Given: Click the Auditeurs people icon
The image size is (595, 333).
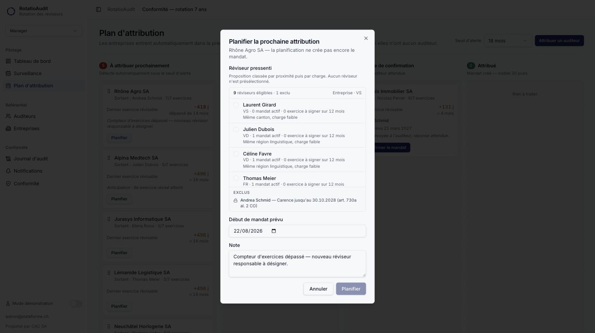Looking at the screenshot, I should pyautogui.click(x=8, y=116).
